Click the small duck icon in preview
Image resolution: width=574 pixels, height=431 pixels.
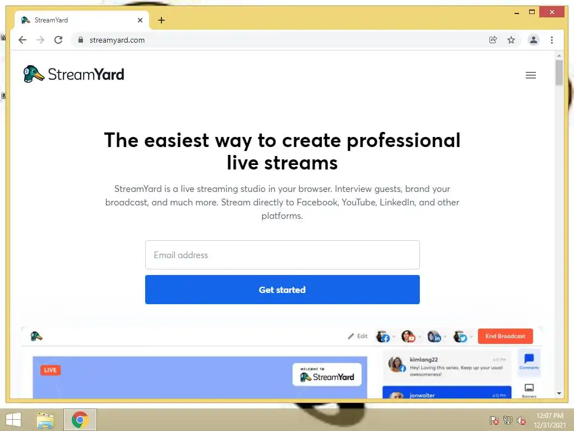pyautogui.click(x=36, y=336)
